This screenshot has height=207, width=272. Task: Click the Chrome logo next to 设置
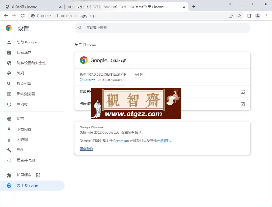click(x=9, y=28)
